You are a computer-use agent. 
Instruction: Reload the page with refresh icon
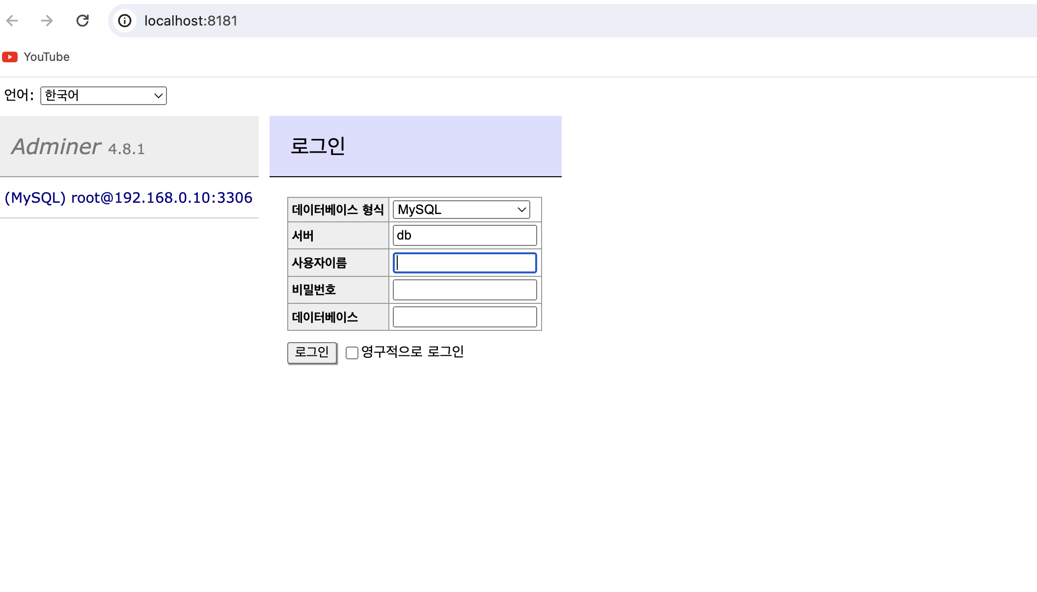pos(82,21)
